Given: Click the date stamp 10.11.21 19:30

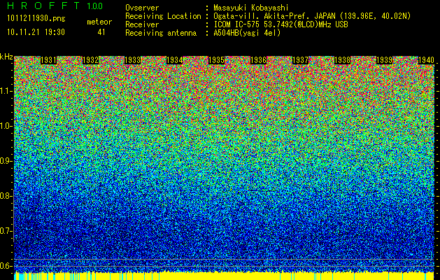Looking at the screenshot, I should click(36, 32).
